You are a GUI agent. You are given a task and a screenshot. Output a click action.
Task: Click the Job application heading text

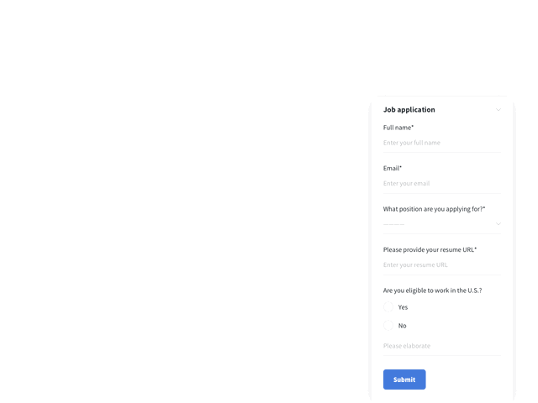409,110
